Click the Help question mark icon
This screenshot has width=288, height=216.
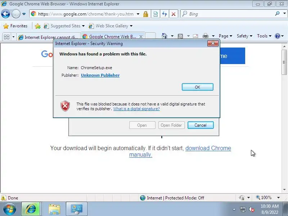(x=277, y=36)
